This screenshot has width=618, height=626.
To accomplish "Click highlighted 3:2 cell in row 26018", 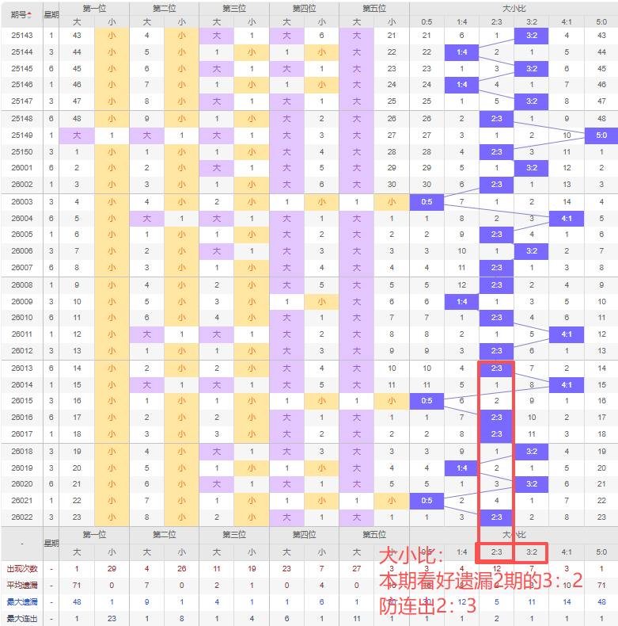I will 532,452.
